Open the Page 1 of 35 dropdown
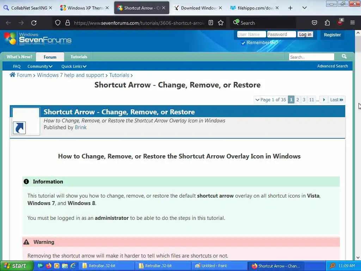361x271 pixels. coord(270,100)
